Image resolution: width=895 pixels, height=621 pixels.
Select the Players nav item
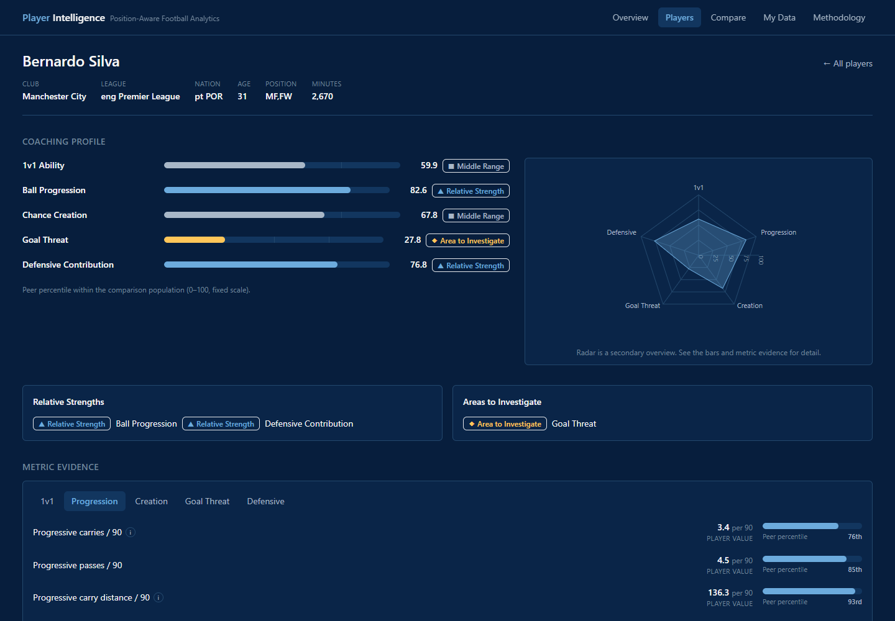click(x=679, y=17)
